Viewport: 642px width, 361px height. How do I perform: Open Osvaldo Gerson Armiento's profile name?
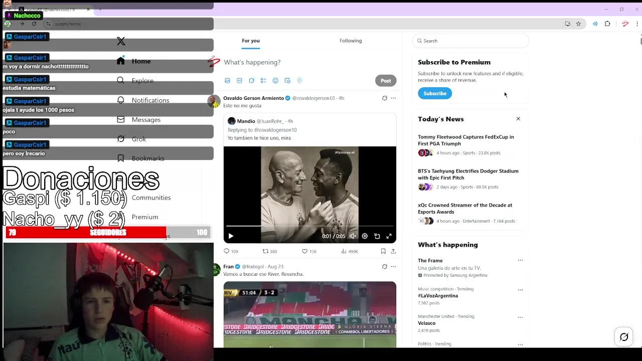253,98
